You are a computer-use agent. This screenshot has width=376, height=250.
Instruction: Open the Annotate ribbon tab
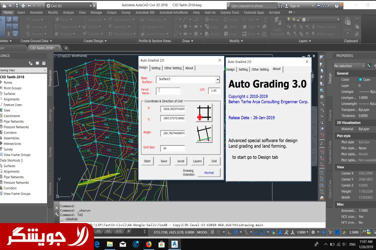(x=36, y=13)
